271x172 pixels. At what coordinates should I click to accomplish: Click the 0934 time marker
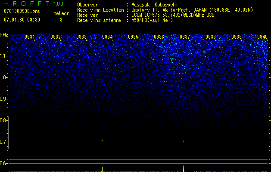(107, 37)
